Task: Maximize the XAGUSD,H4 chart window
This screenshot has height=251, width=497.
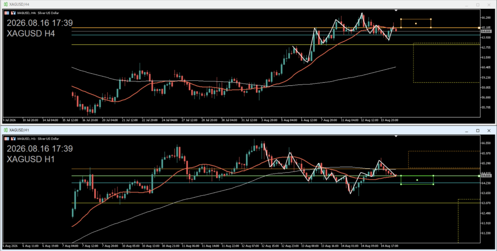Action: (x=478, y=5)
